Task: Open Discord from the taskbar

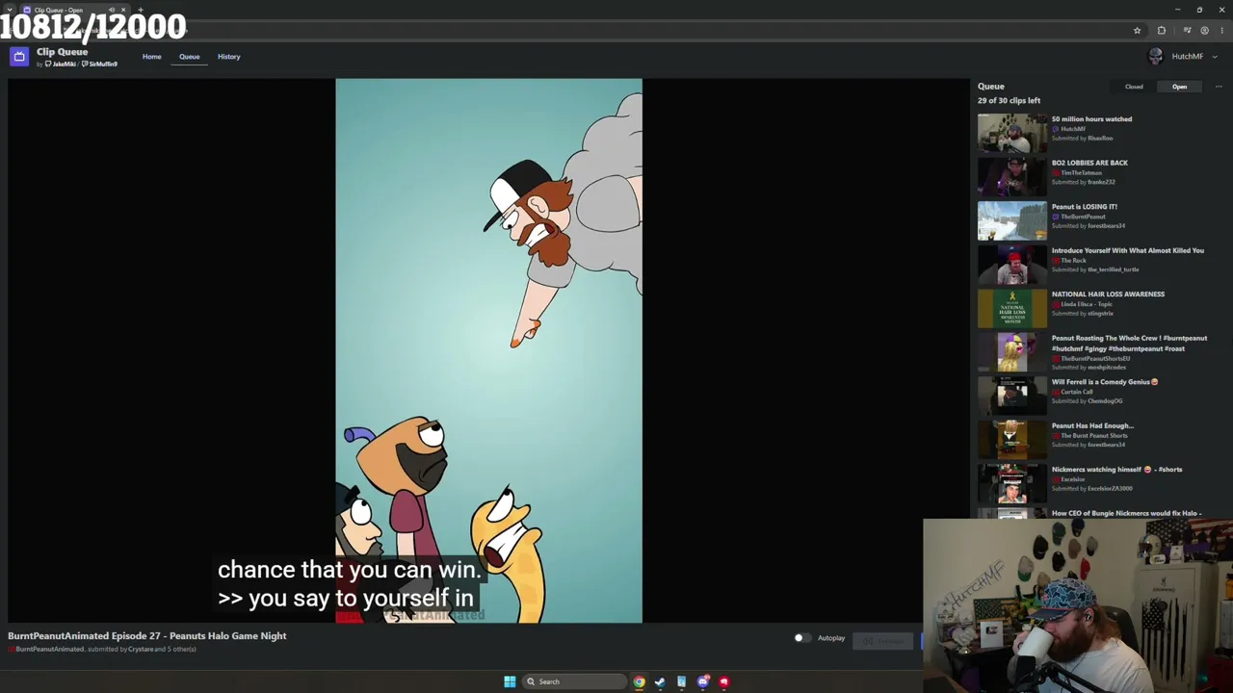Action: pyautogui.click(x=703, y=681)
